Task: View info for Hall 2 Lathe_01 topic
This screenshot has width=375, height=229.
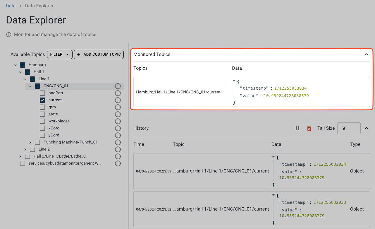Action: click(118, 156)
